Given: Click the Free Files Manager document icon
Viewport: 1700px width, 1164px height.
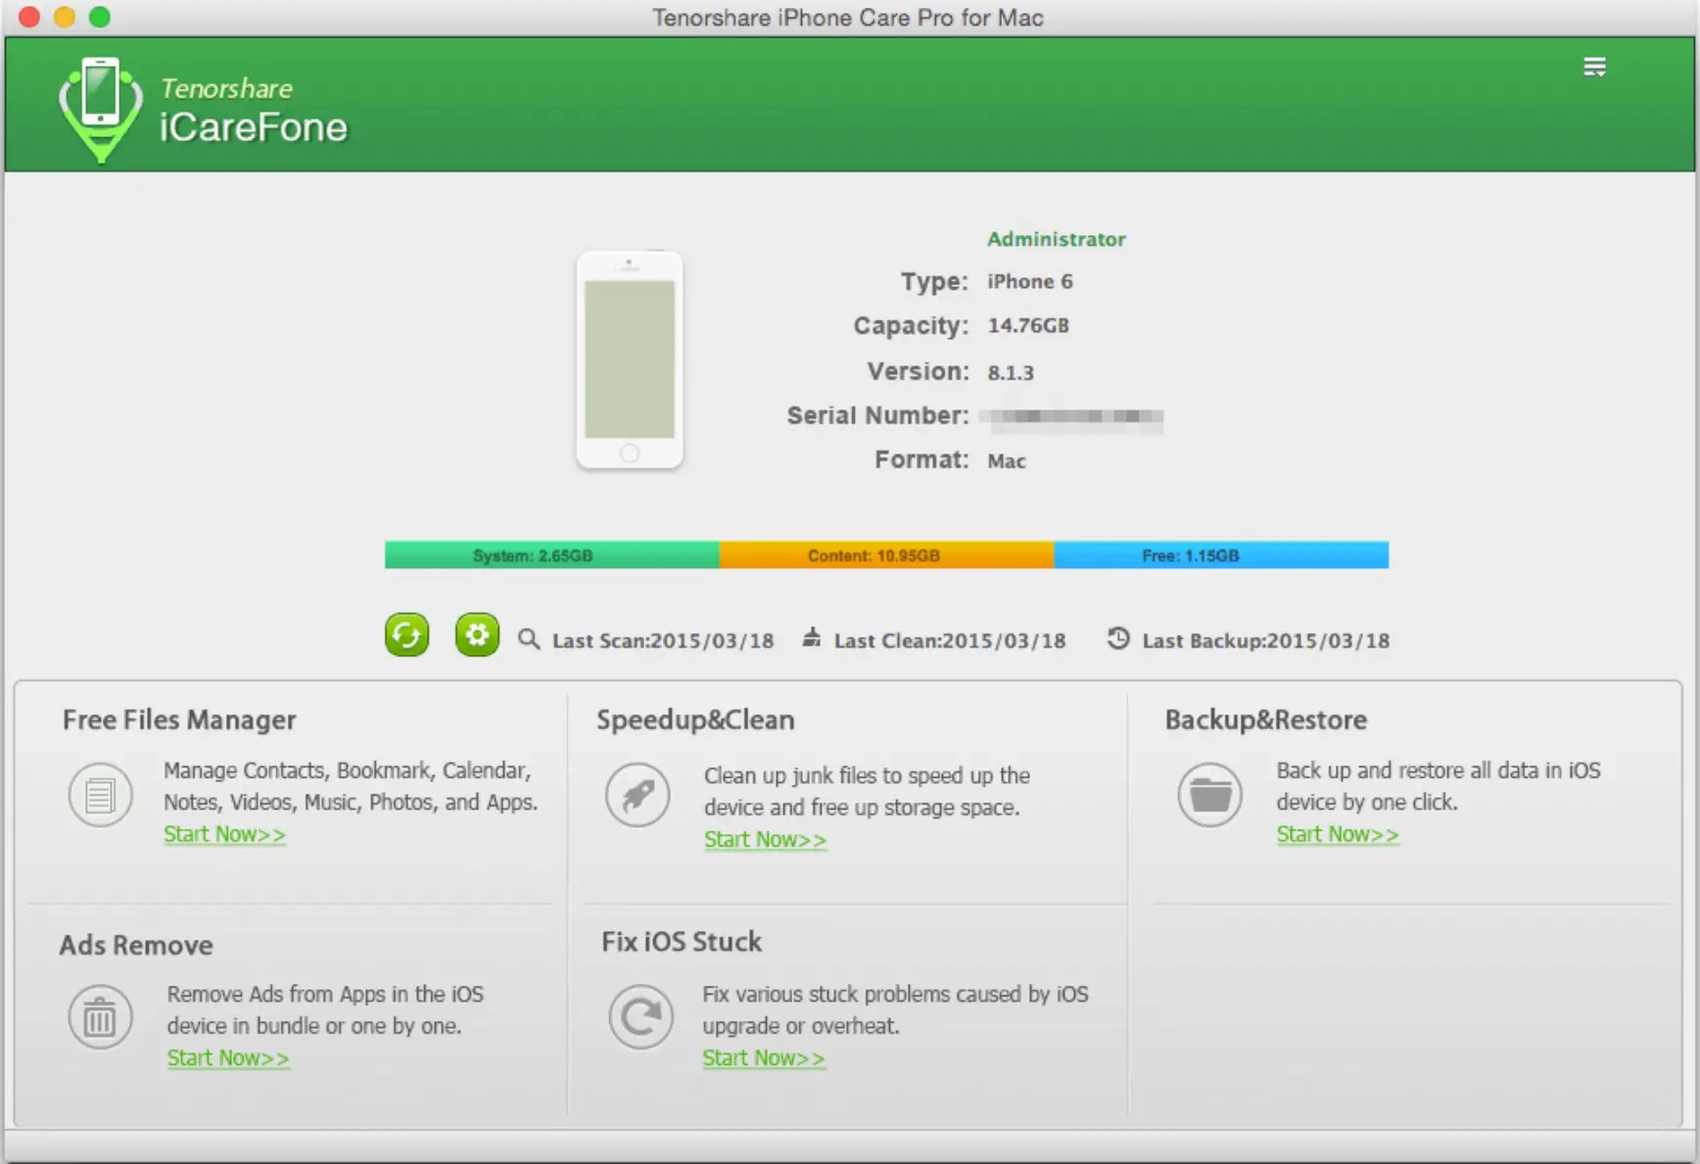Looking at the screenshot, I should coord(100,795).
